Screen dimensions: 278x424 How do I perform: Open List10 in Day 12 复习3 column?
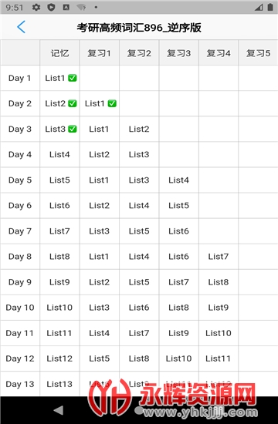(x=179, y=358)
